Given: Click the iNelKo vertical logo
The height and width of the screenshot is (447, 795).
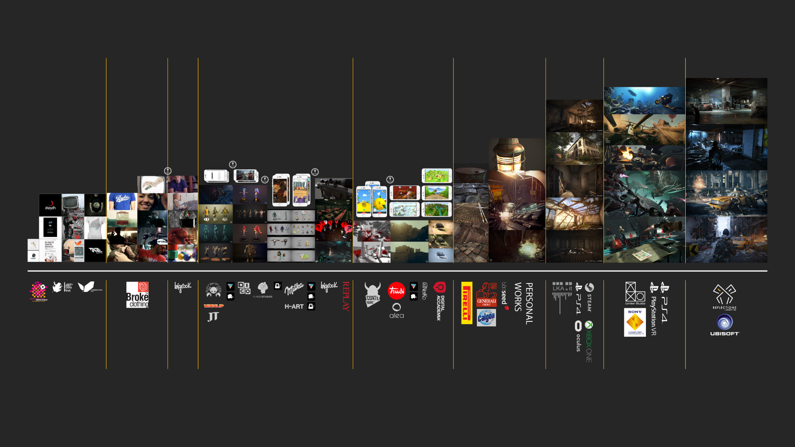Looking at the screenshot, I should tap(425, 291).
